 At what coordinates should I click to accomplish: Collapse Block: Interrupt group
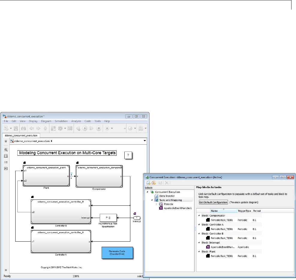coord(199,243)
